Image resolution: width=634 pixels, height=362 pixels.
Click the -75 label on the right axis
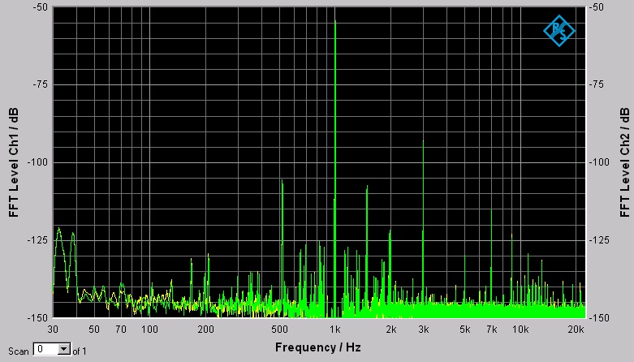point(598,84)
